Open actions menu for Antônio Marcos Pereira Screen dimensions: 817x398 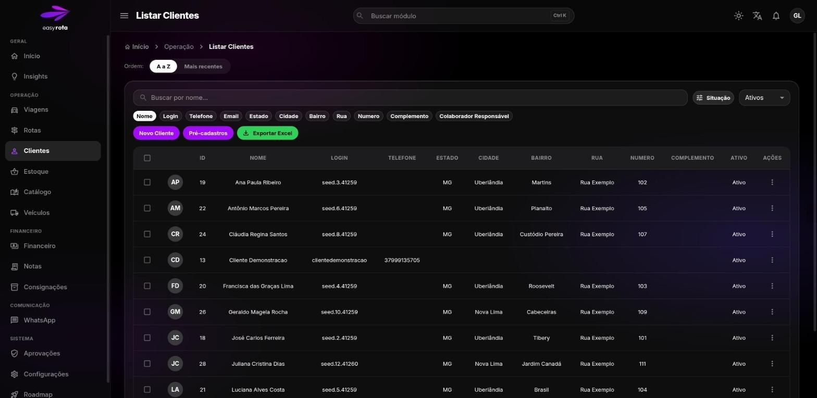[772, 208]
